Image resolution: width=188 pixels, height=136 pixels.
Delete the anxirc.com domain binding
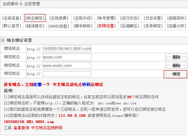(x=176, y=57)
